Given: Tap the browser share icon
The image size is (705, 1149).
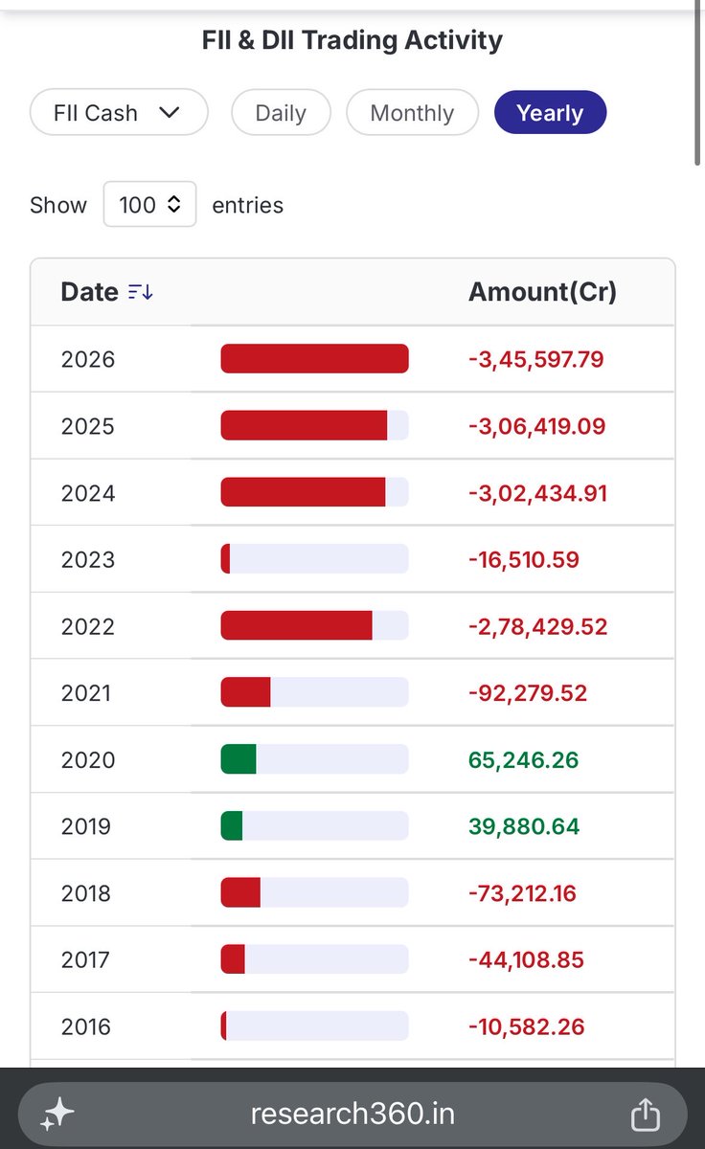Looking at the screenshot, I should click(x=646, y=1114).
